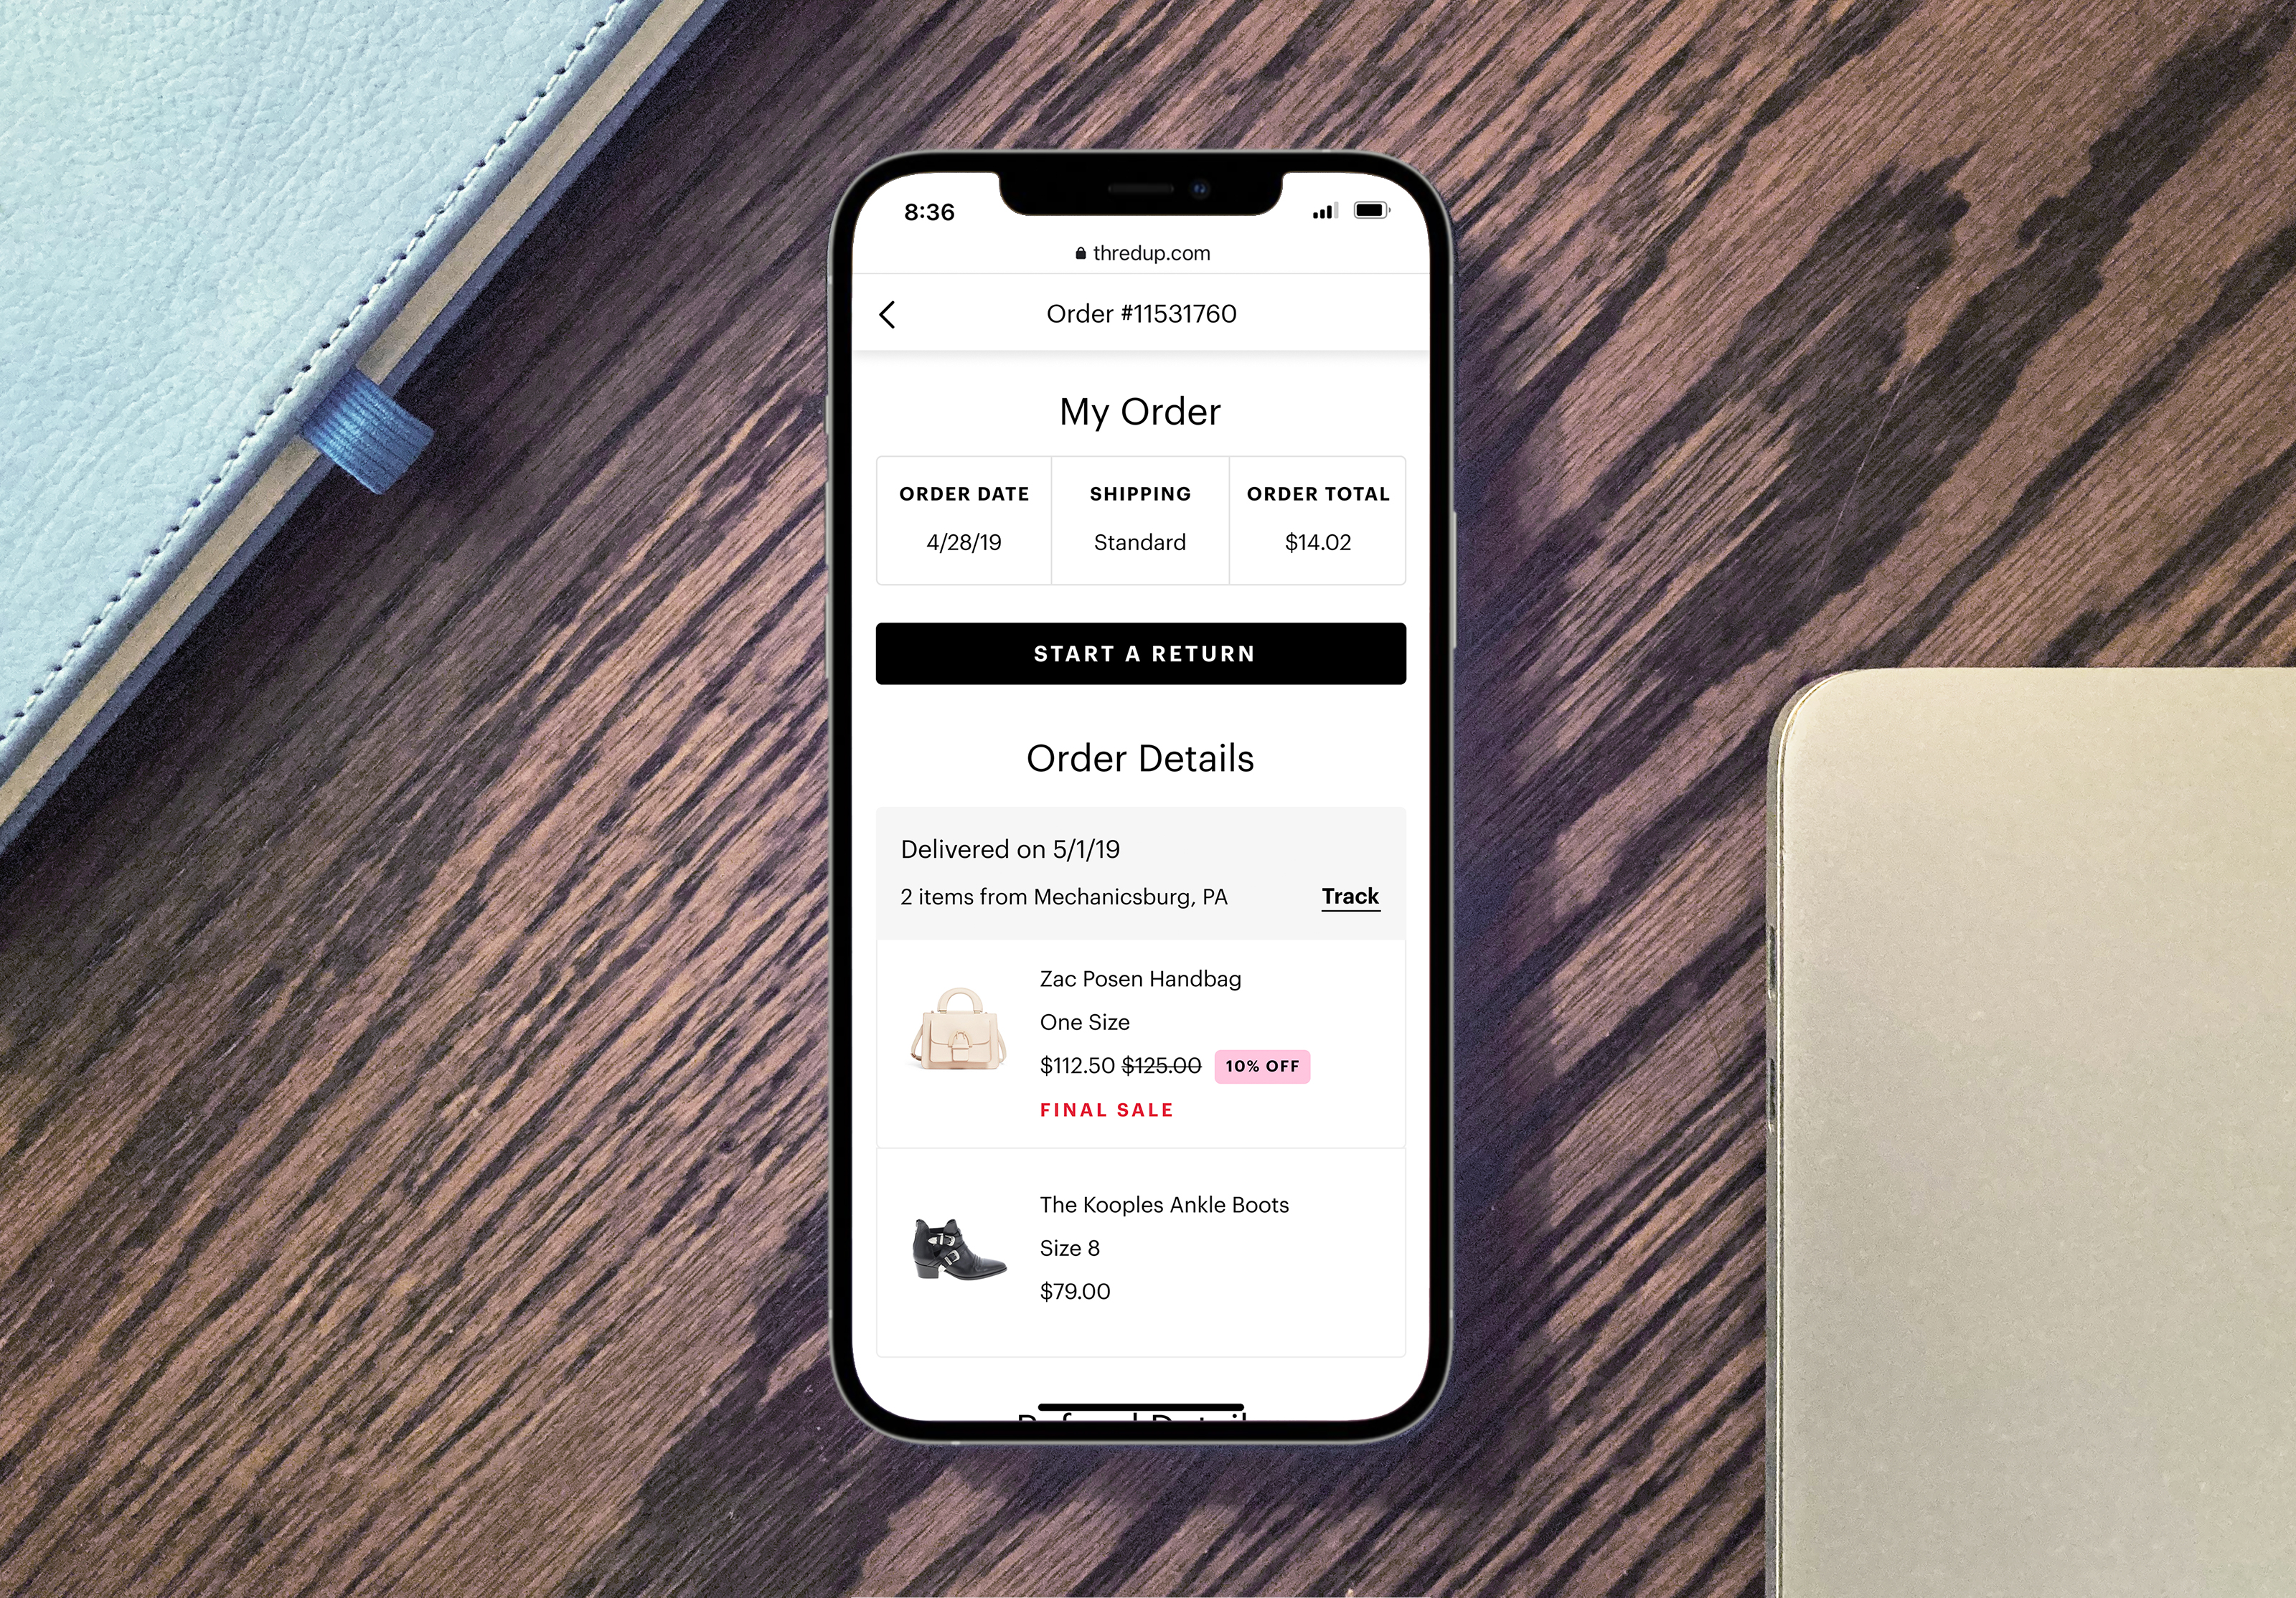Tap the 10% OFF discount badge

pyautogui.click(x=1260, y=1066)
